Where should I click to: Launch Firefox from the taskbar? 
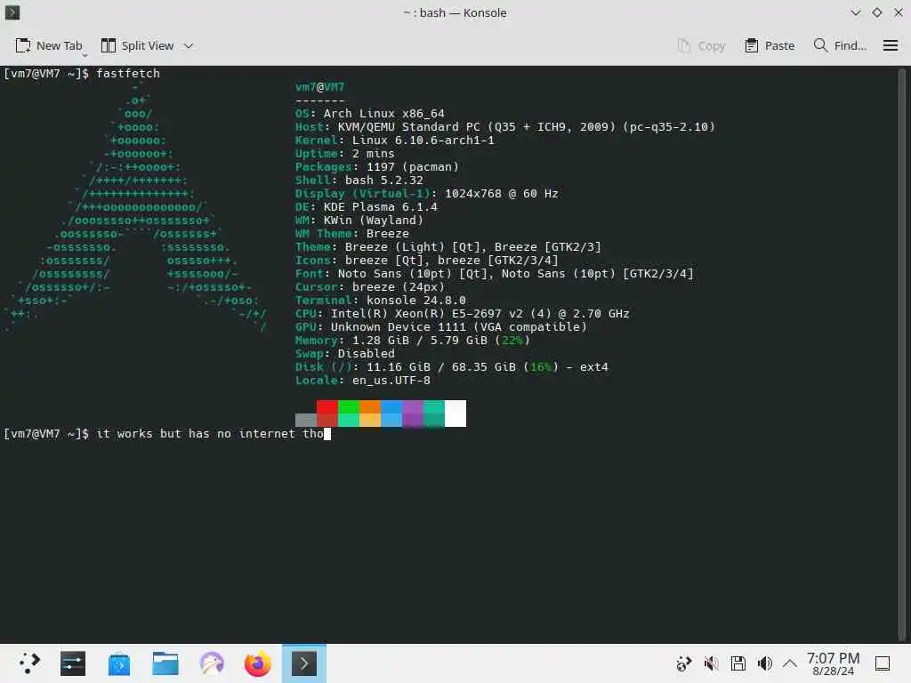coord(257,663)
